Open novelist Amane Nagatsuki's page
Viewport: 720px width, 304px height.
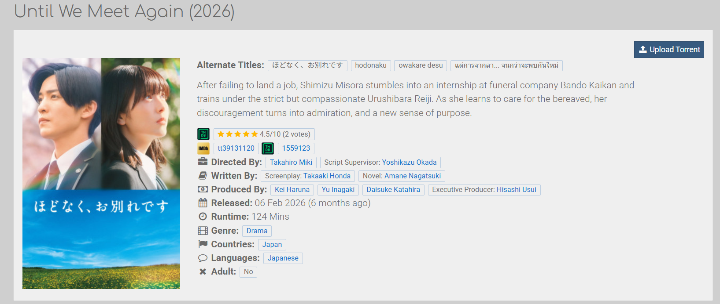click(x=413, y=176)
